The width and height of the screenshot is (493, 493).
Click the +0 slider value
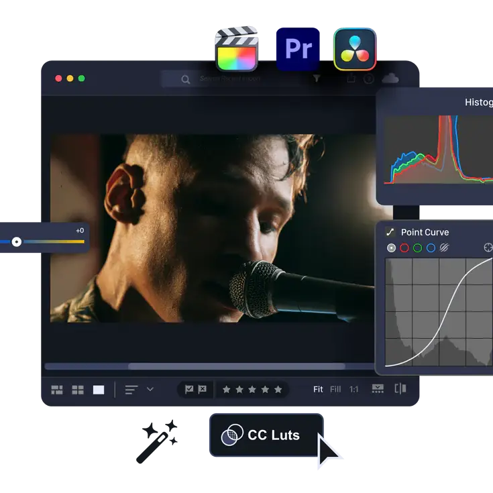(80, 231)
